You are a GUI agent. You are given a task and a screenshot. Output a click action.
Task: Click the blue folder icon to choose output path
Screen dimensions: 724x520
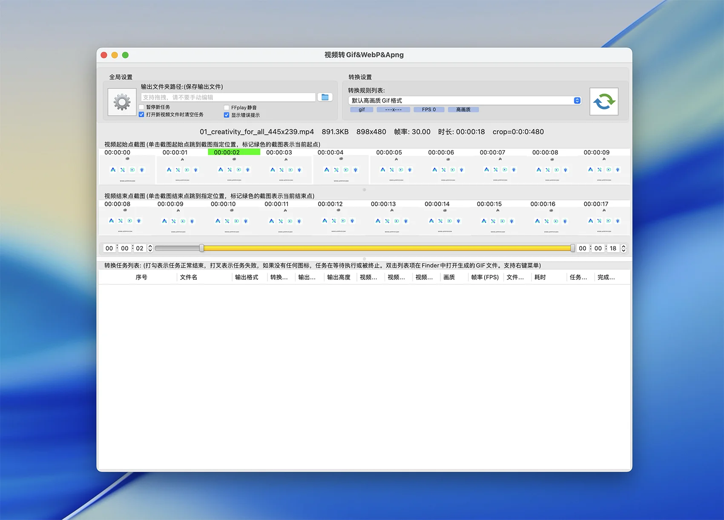pyautogui.click(x=325, y=97)
